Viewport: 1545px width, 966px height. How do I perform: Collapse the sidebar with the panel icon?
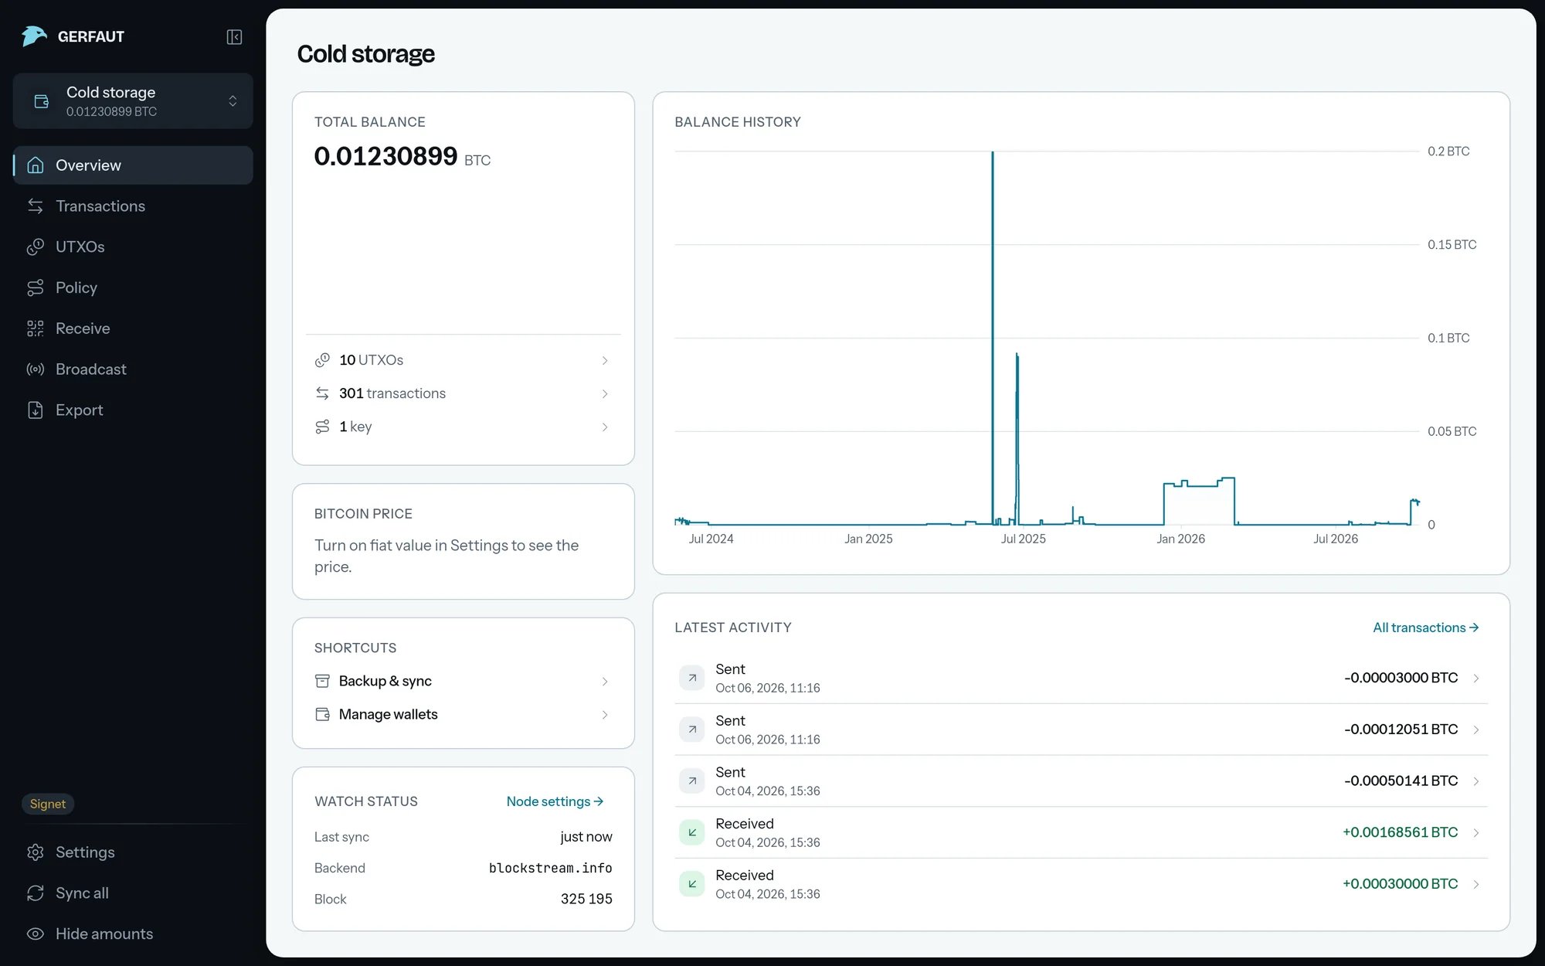(x=234, y=37)
